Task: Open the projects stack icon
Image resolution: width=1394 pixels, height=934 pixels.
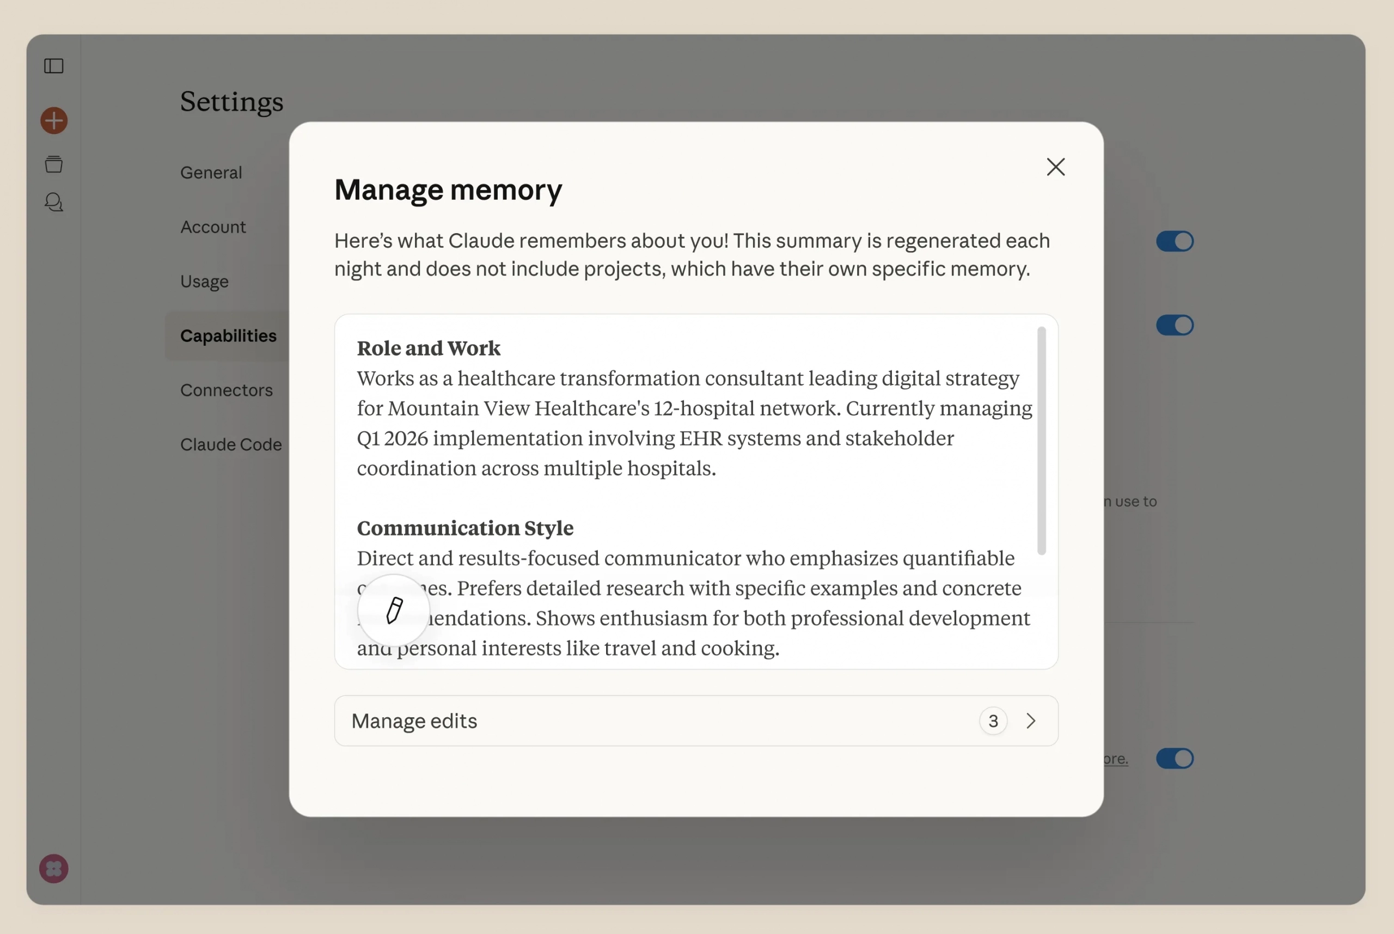Action: pyautogui.click(x=53, y=164)
